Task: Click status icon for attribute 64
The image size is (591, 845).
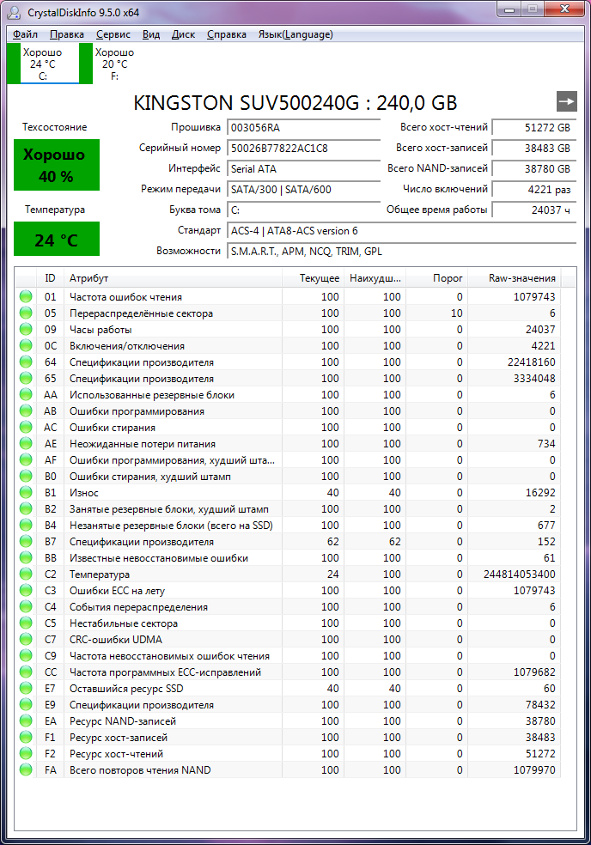Action: (x=26, y=362)
